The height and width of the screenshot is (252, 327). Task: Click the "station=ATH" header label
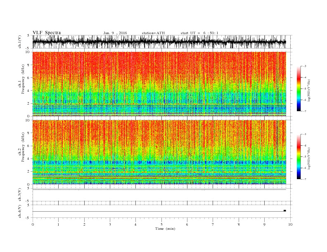[x=153, y=33]
